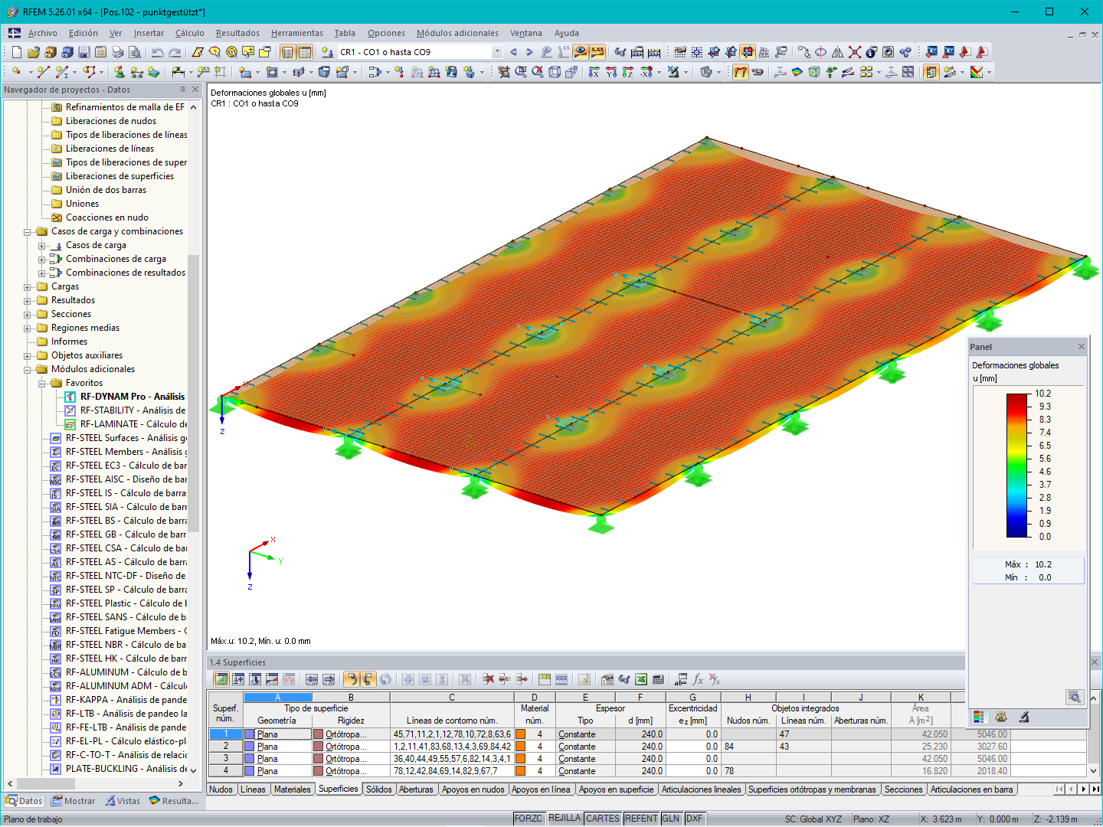Screen dimensions: 1103x827
Task: Click the save model icon
Action: pos(84,51)
